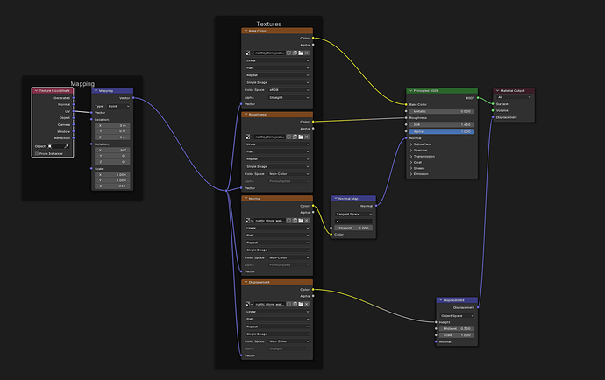Image resolution: width=605 pixels, height=380 pixels.
Task: Expand the Coat panel in Principled BSDF
Action: tap(411, 162)
